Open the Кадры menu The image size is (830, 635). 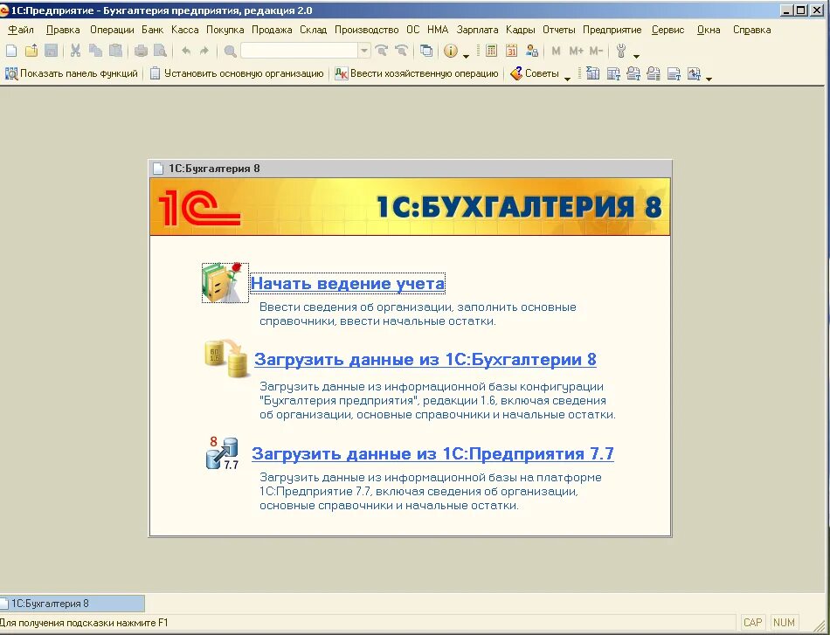tap(521, 30)
